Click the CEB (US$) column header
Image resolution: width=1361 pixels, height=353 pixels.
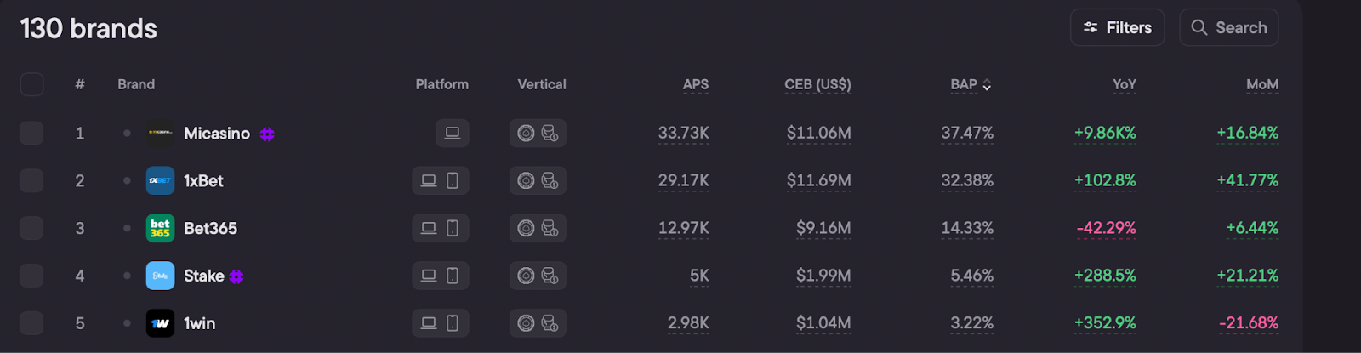[x=817, y=84]
